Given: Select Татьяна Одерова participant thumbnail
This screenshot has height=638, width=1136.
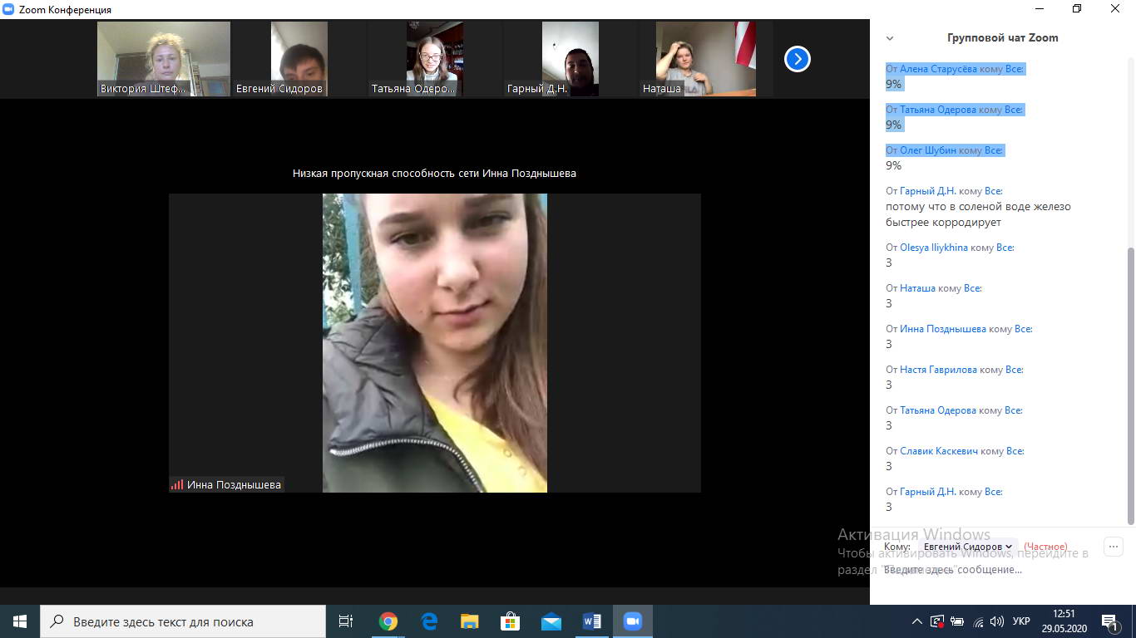Looking at the screenshot, I should 434,58.
